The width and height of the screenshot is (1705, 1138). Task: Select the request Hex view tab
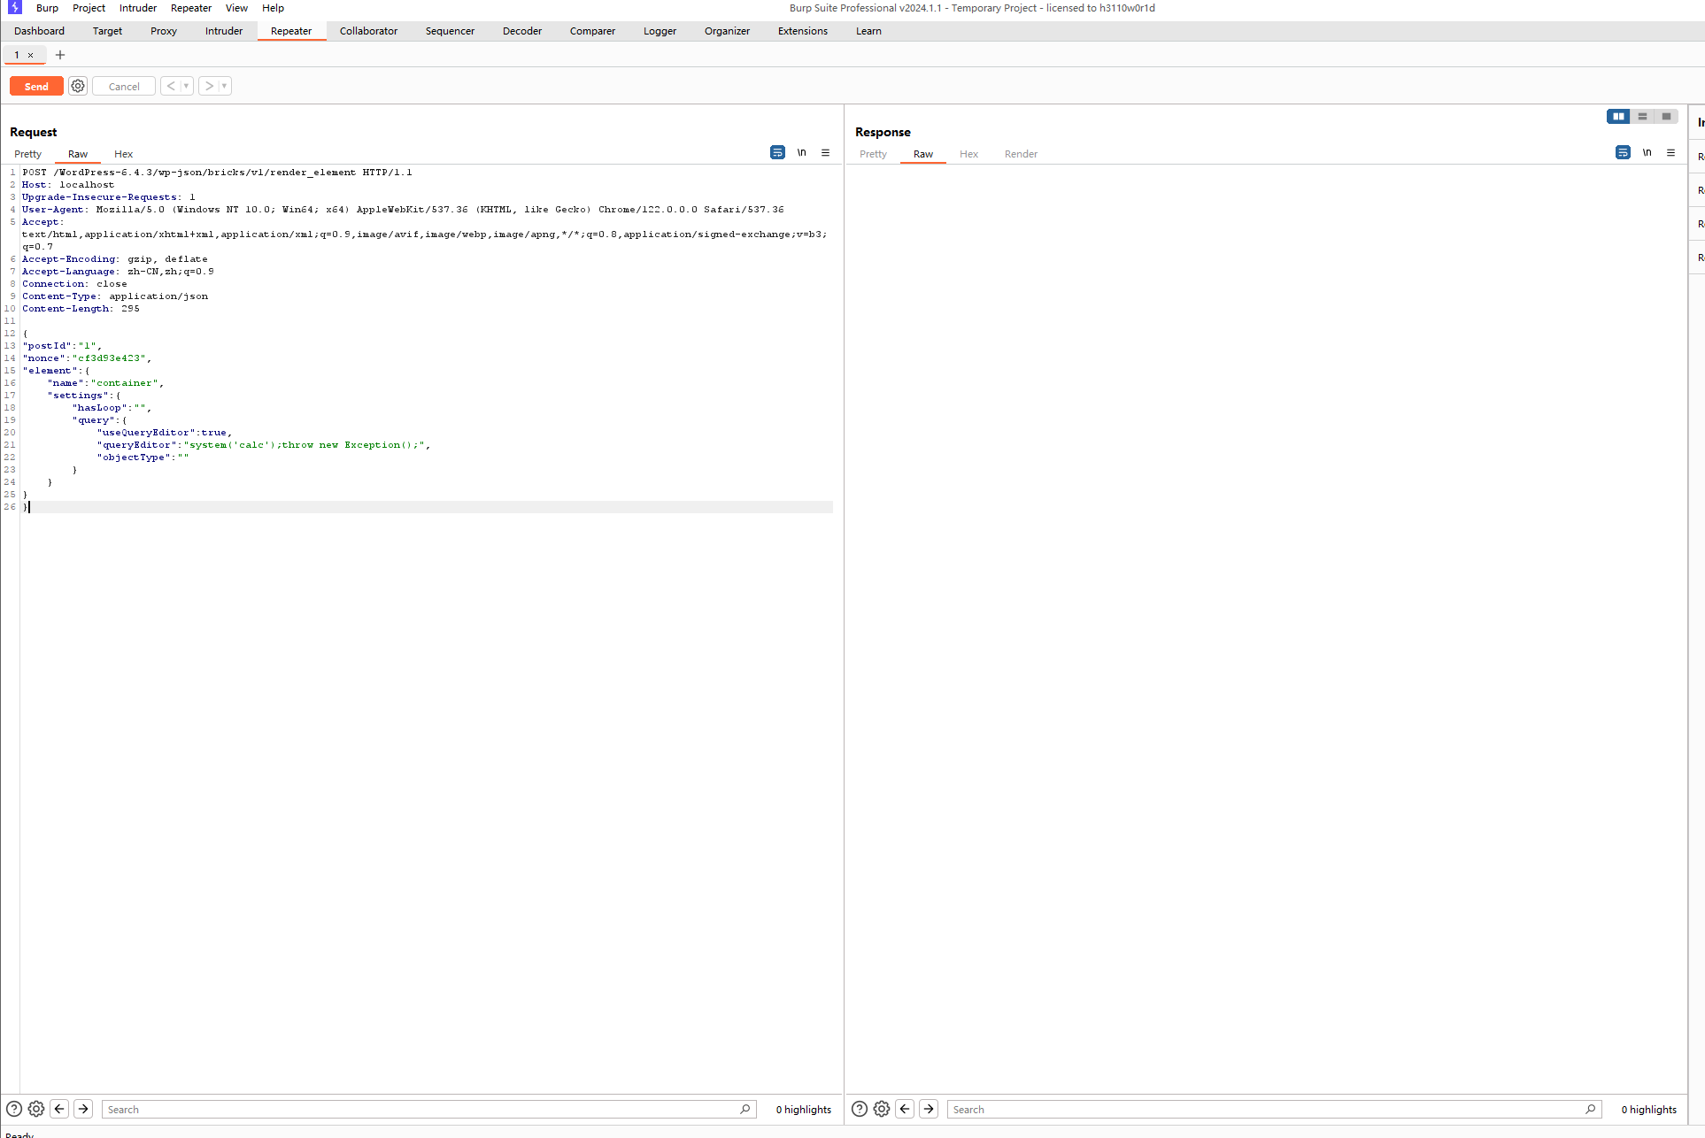[x=123, y=154]
